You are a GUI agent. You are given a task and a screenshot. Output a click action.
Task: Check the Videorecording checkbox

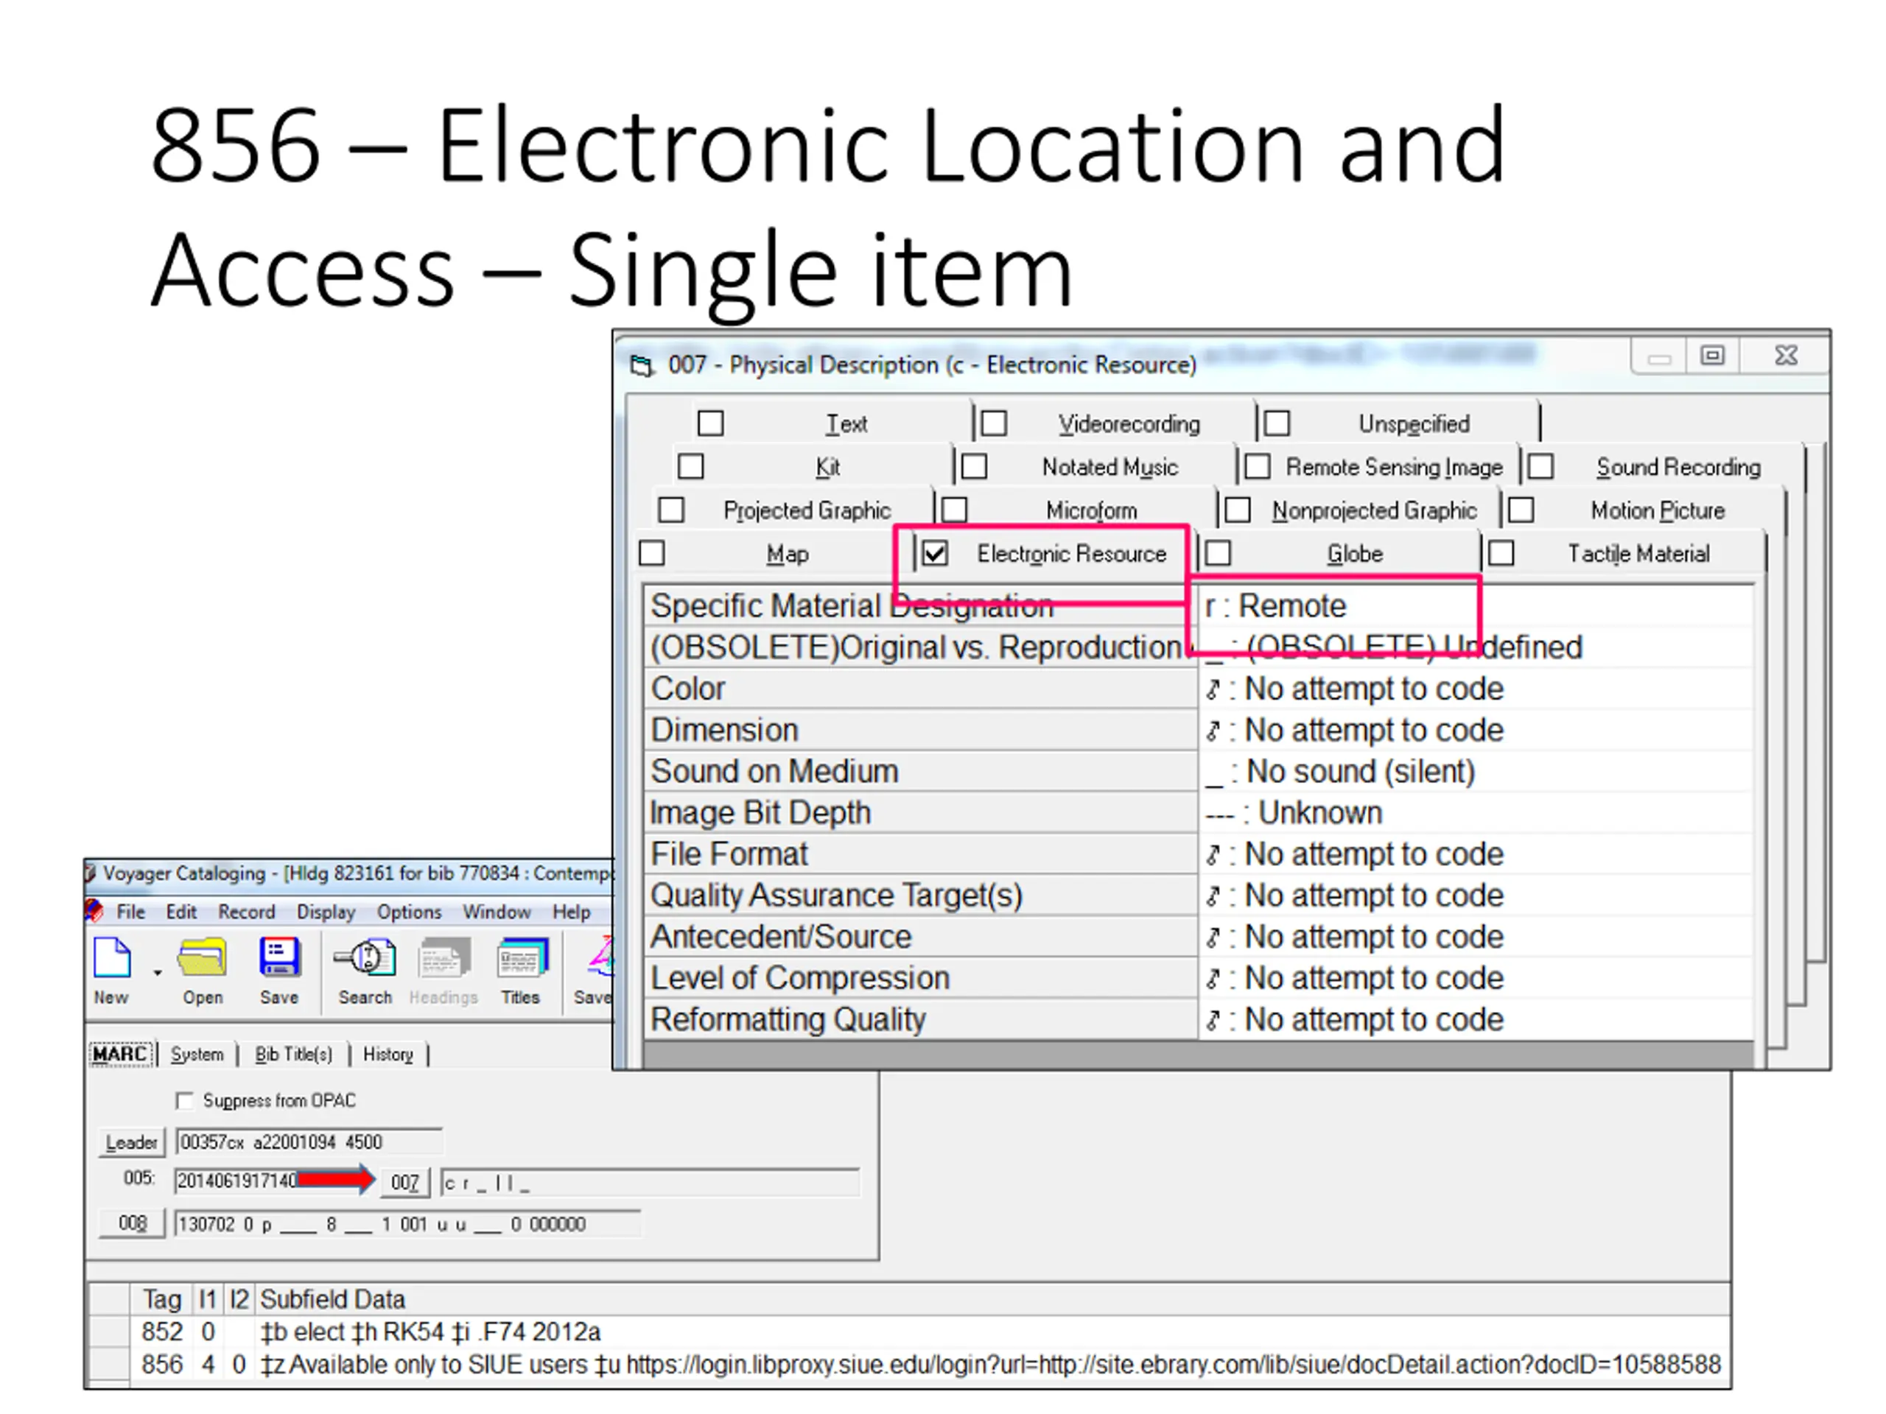pyautogui.click(x=993, y=423)
